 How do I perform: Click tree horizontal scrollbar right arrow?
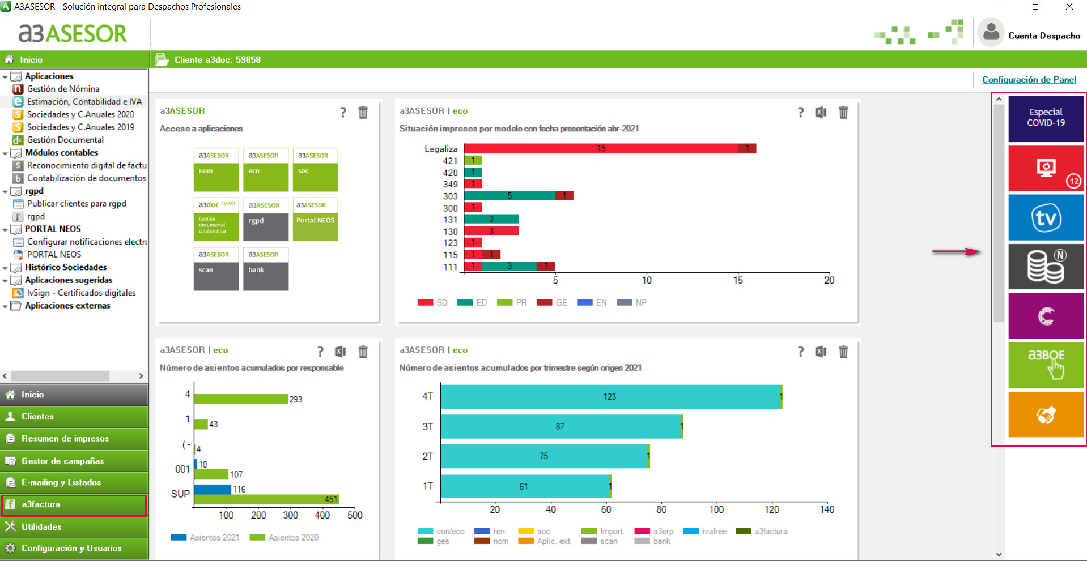tap(141, 376)
